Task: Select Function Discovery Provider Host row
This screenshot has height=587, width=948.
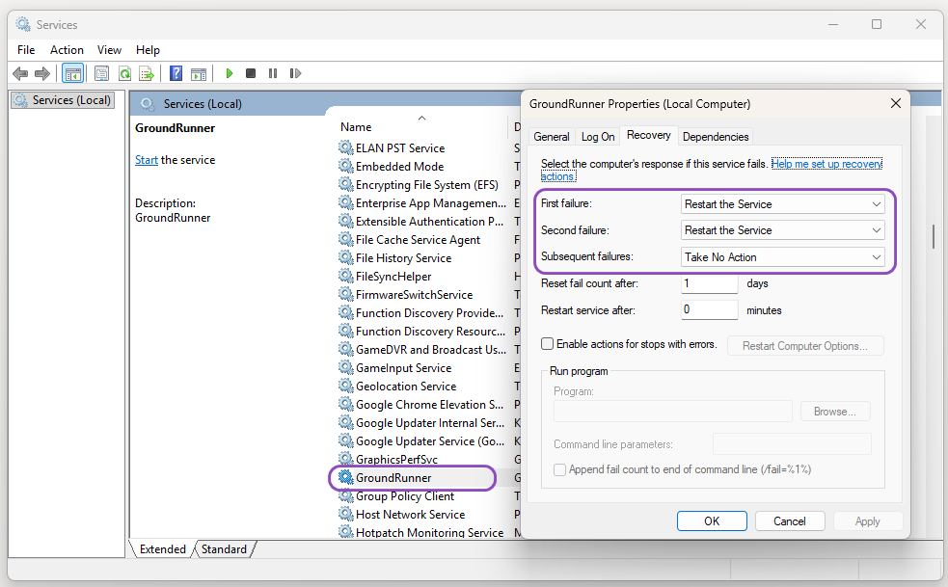Action: tap(429, 312)
